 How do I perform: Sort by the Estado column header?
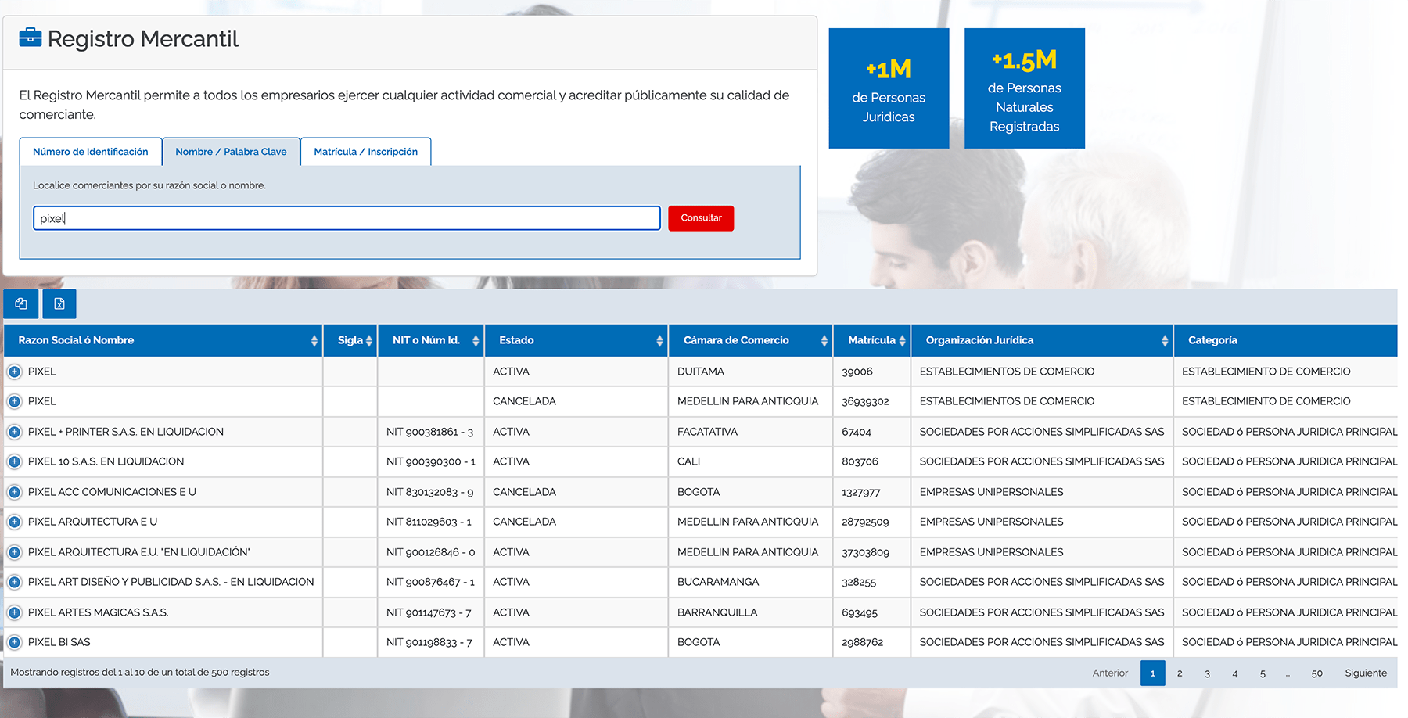click(576, 340)
